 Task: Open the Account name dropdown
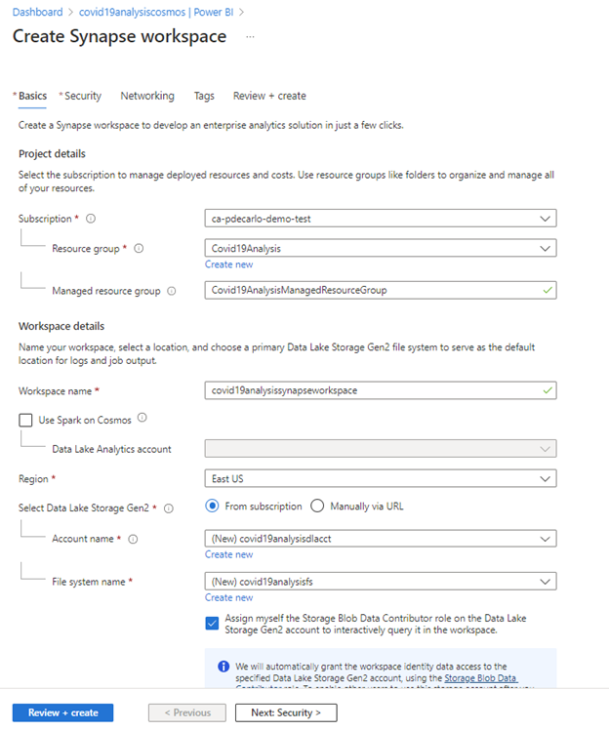click(381, 539)
